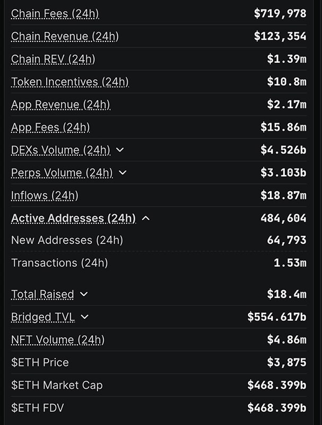
Task: Click the Active Addresses (24h) label
Action: [x=73, y=218]
